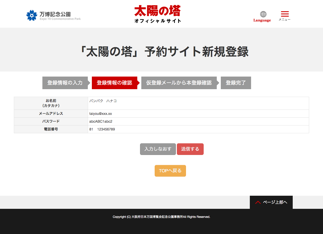Click the email value taiyou@xxx.xx
323x234 pixels.
click(x=100, y=114)
